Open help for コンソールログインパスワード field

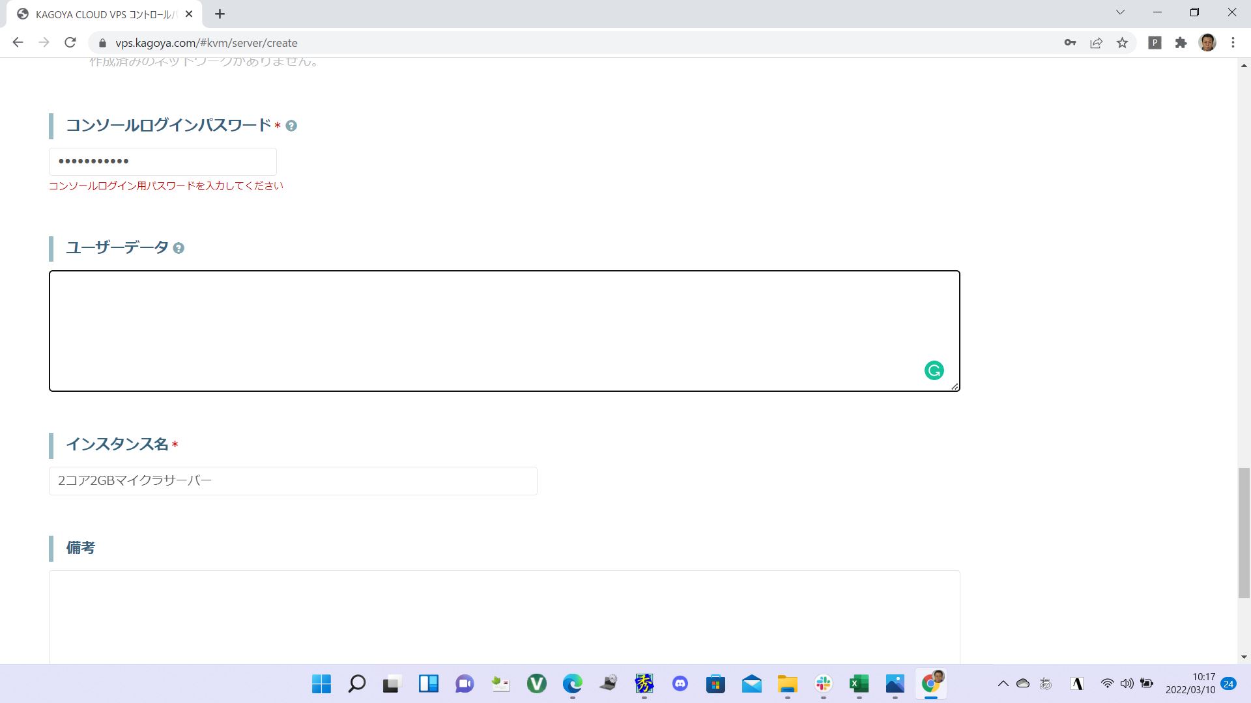pos(291,126)
